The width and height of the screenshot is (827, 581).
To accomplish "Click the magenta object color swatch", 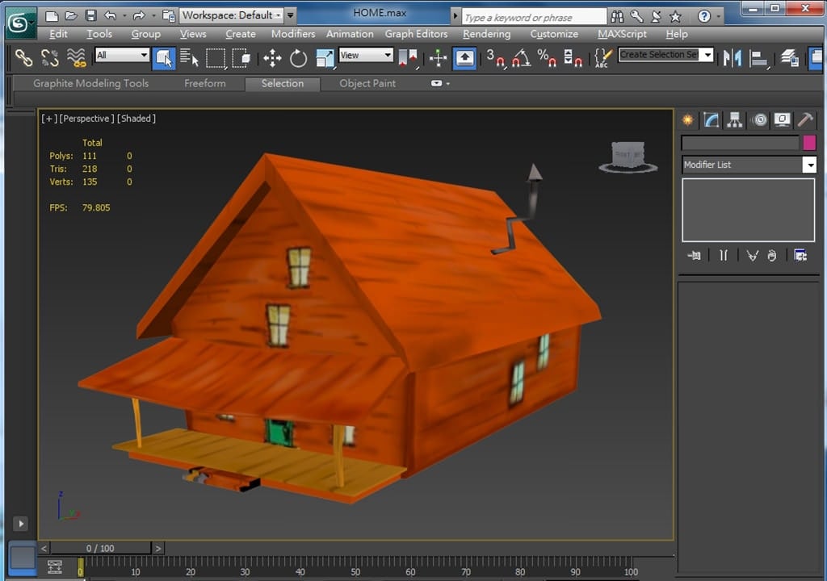I will (809, 143).
